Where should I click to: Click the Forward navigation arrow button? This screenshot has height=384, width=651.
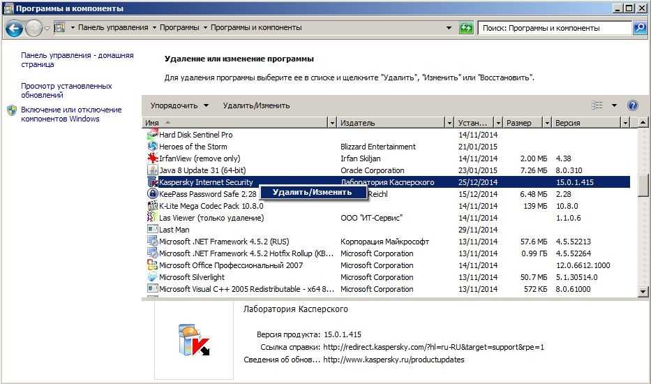33,28
